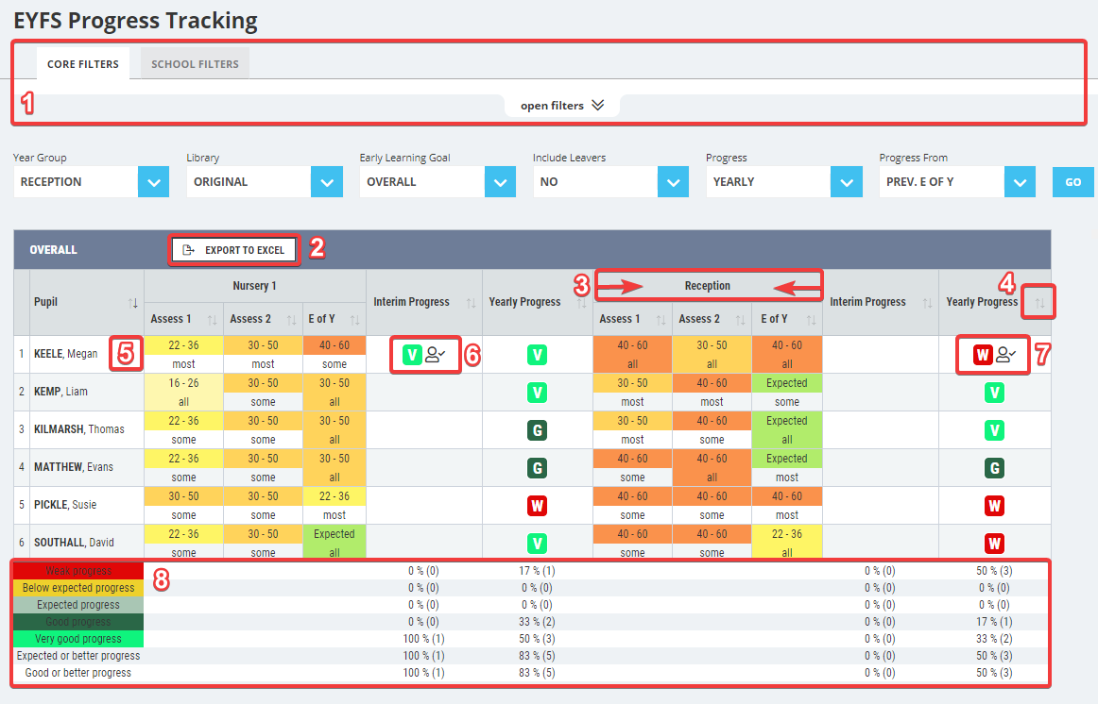The height and width of the screenshot is (704, 1098).
Task: Select the Core Filters tab
Action: point(83,63)
